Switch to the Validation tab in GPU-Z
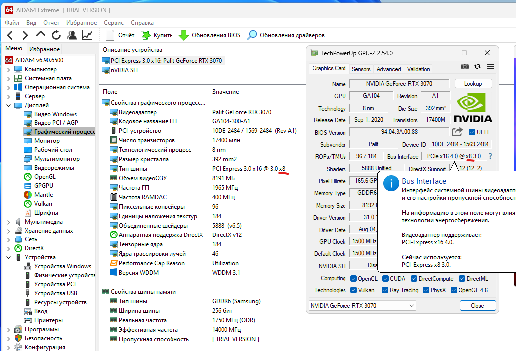The height and width of the screenshot is (351, 516). (x=418, y=69)
